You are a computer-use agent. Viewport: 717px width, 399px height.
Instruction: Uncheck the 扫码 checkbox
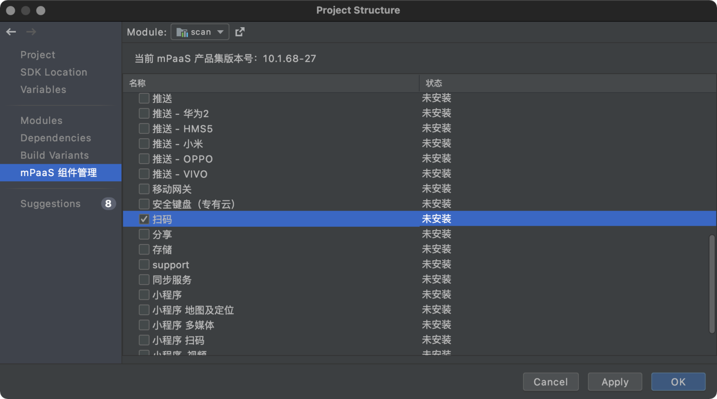point(144,219)
